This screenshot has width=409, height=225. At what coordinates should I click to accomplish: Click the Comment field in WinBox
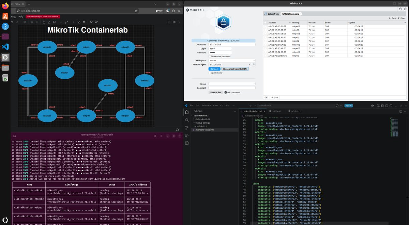232,88
